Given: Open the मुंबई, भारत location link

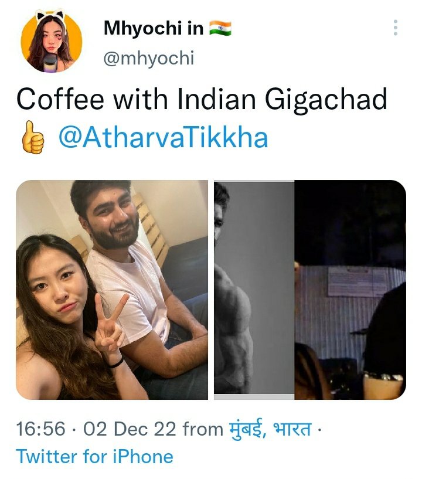Looking at the screenshot, I should click(x=270, y=429).
